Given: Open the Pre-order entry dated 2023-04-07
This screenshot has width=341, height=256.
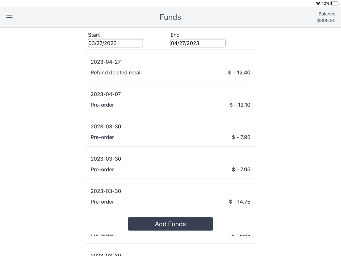Looking at the screenshot, I should click(x=102, y=105).
